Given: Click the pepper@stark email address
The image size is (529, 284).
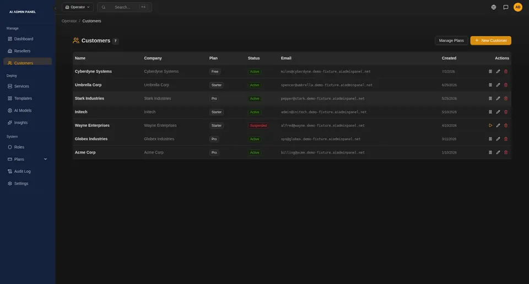Looking at the screenshot, I should pyautogui.click(x=322, y=99).
